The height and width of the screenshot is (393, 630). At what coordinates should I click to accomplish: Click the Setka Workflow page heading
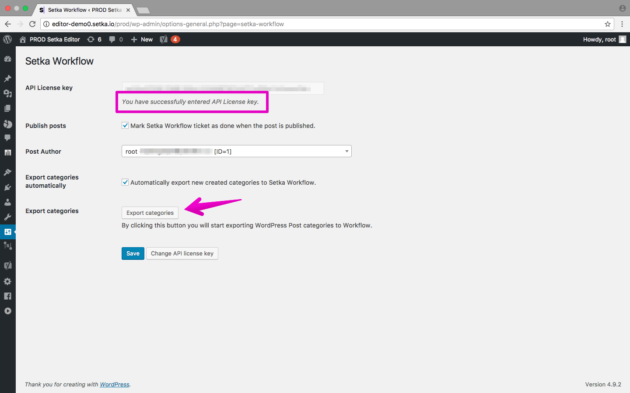(x=59, y=61)
